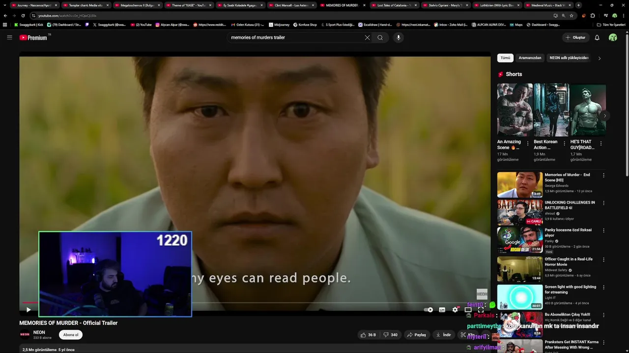Image resolution: width=629 pixels, height=353 pixels.
Task: Open options for Best Korean Action short
Action: coord(564,144)
